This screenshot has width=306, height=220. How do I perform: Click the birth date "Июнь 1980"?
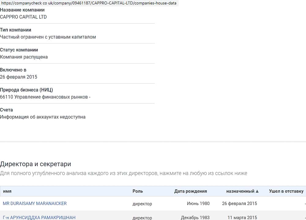click(x=198, y=203)
